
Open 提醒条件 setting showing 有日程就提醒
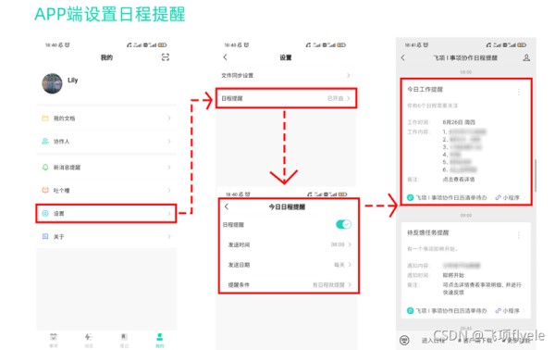coord(290,284)
